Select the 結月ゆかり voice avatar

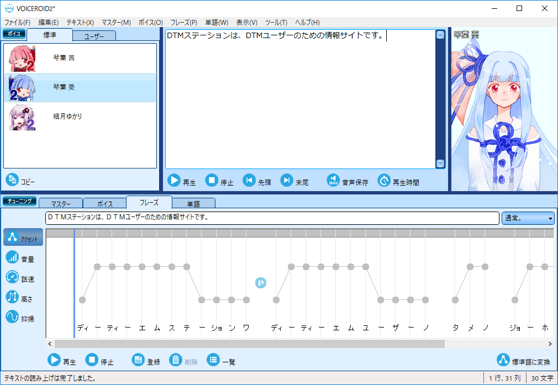click(22, 117)
